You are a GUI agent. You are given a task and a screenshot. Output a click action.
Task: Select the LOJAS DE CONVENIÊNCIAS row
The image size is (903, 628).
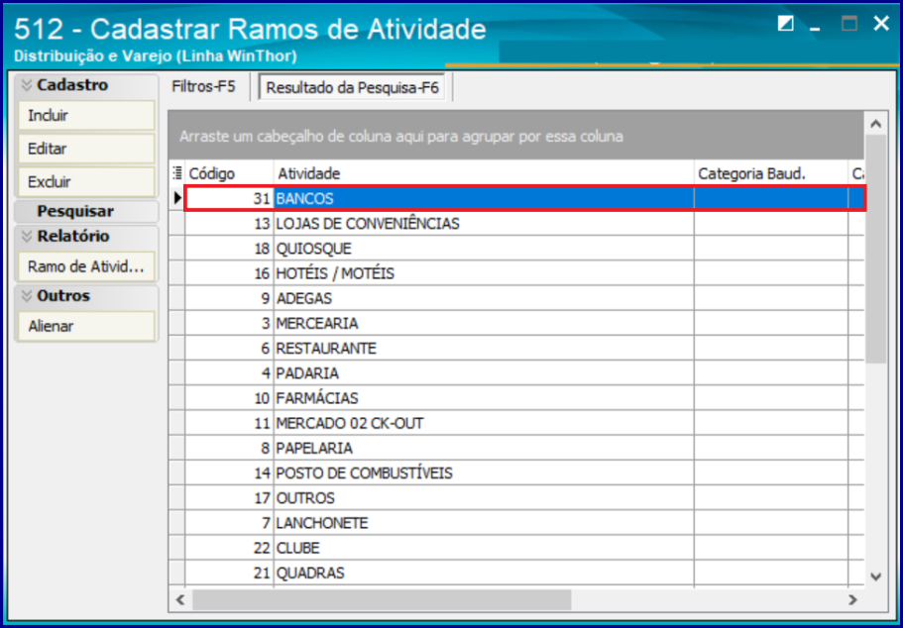coord(524,223)
